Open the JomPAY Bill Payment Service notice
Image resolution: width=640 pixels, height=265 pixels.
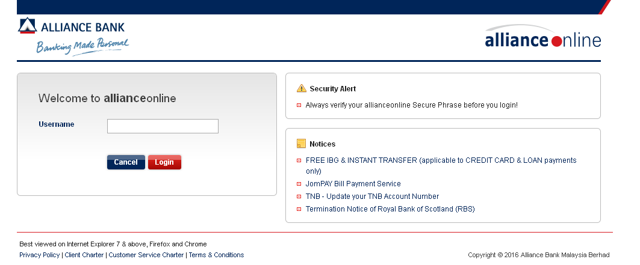(353, 184)
